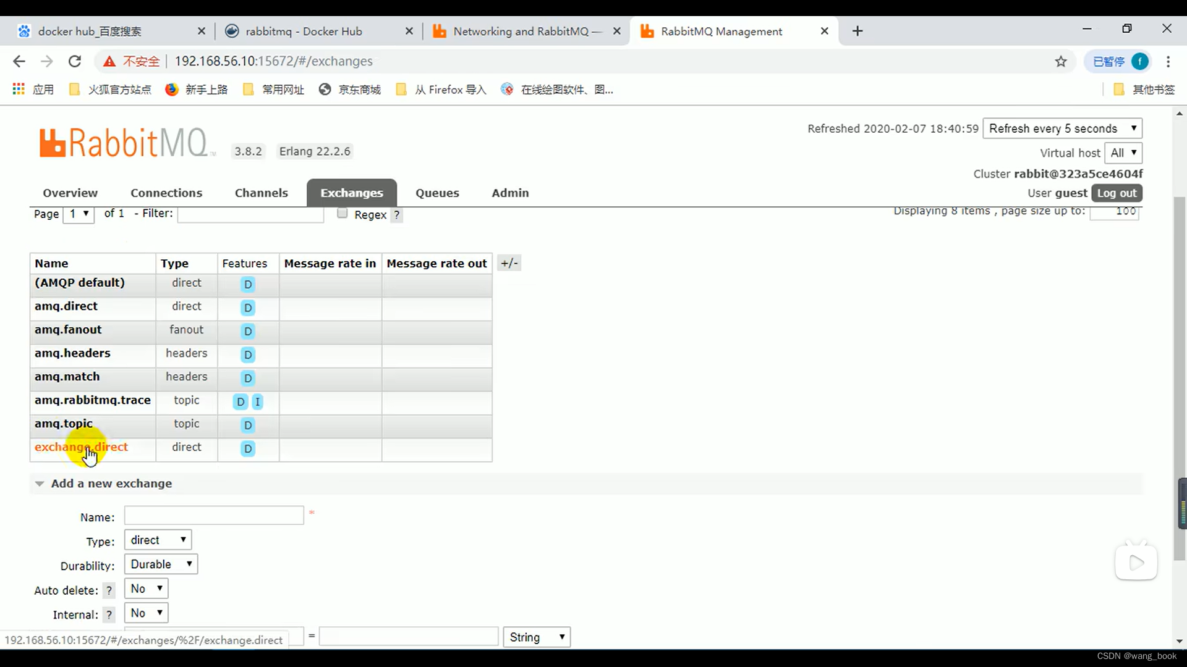
Task: Click the Internal help question mark
Action: (109, 615)
